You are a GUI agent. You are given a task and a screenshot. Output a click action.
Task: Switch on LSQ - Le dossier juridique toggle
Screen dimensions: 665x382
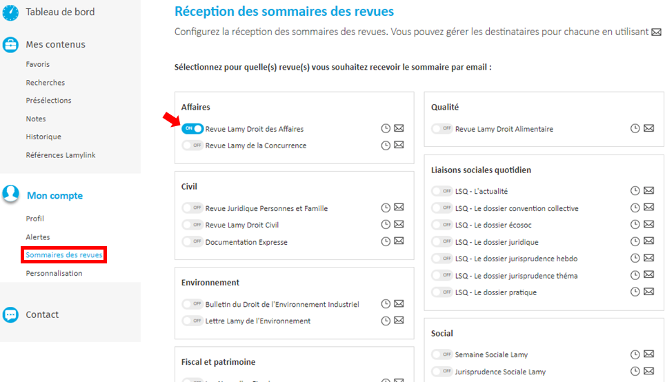tap(442, 241)
